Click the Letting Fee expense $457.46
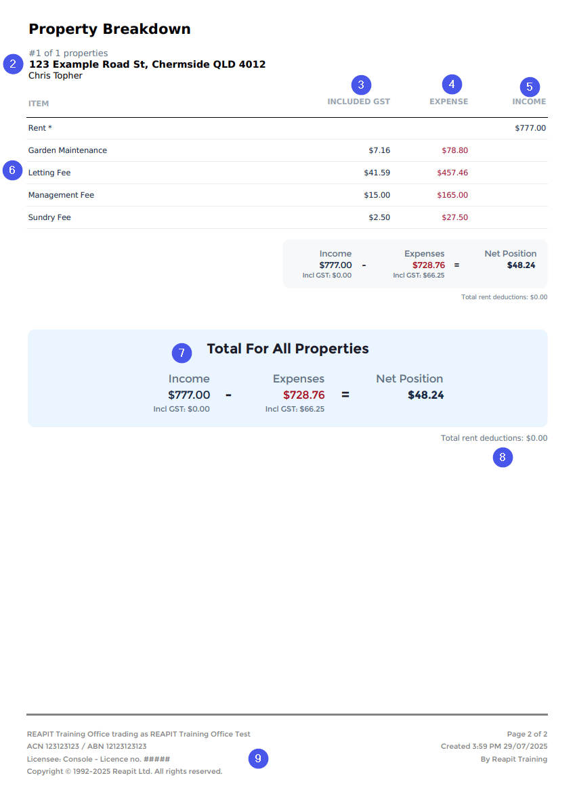Screen dimensions: 575x807 [x=452, y=173]
